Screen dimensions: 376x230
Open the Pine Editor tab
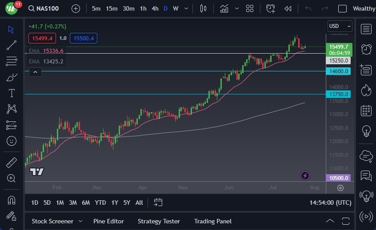pyautogui.click(x=108, y=222)
